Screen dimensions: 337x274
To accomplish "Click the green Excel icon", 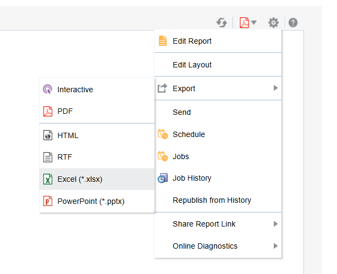I will [48, 179].
